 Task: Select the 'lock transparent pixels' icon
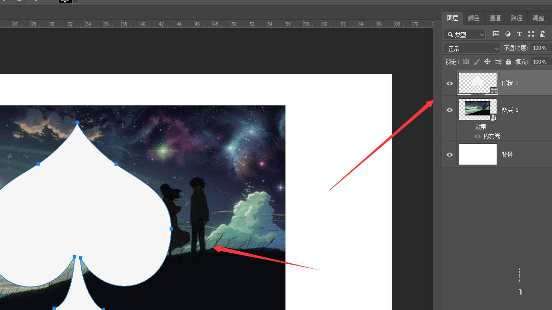point(466,62)
